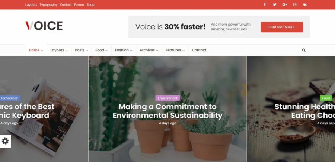
Task: Expand the Posts dropdown menu
Action: pos(82,50)
